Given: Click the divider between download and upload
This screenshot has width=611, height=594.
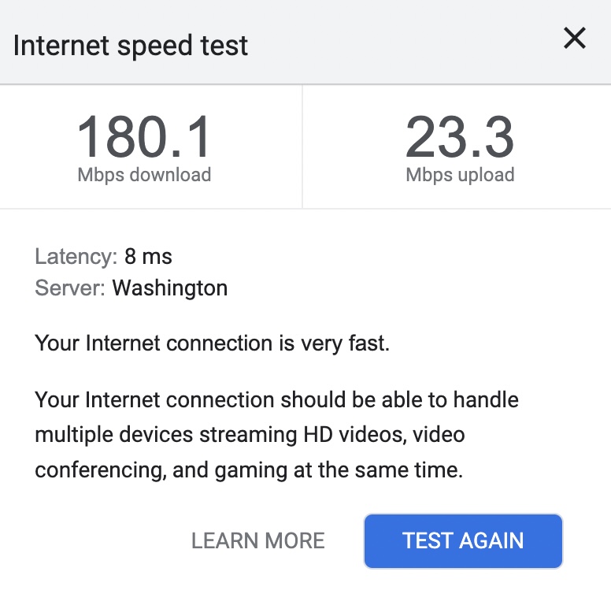Looking at the screenshot, I should point(302,147).
